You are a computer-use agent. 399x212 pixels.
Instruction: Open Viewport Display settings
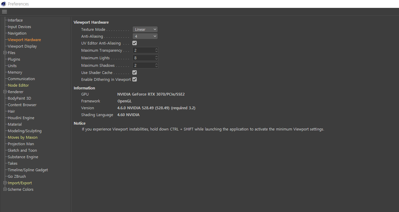(22, 46)
